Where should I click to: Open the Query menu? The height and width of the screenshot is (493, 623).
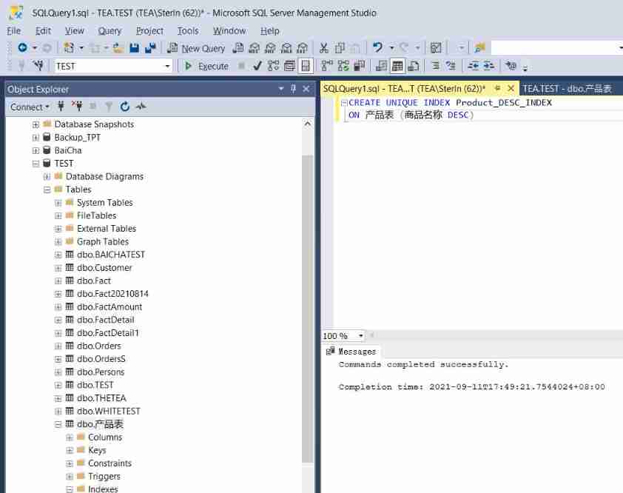click(x=110, y=30)
